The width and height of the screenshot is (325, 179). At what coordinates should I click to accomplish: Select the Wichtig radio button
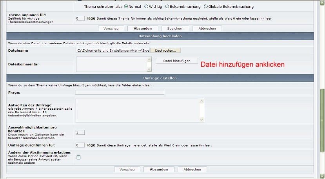click(146, 7)
